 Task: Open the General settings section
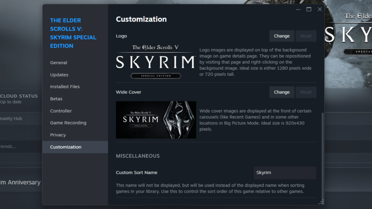pyautogui.click(x=58, y=62)
